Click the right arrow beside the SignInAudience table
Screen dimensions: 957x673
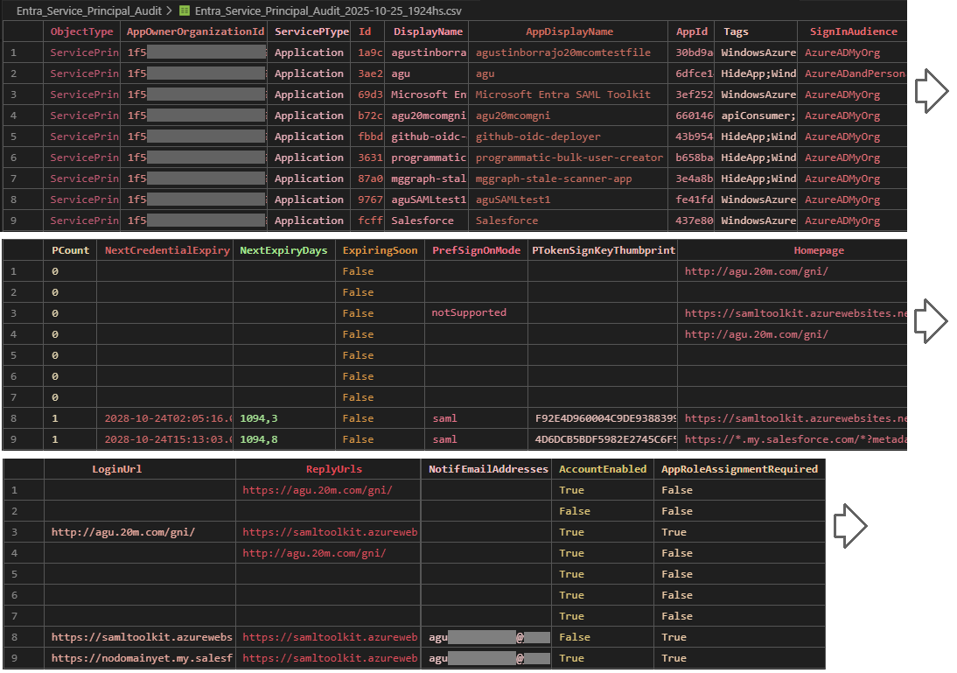[x=932, y=92]
